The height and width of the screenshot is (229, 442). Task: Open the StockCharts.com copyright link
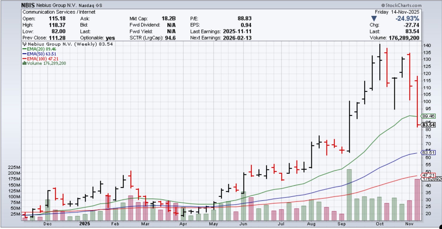(401, 5)
